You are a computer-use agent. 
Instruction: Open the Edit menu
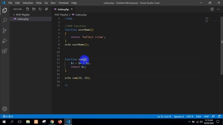tap(17, 3)
